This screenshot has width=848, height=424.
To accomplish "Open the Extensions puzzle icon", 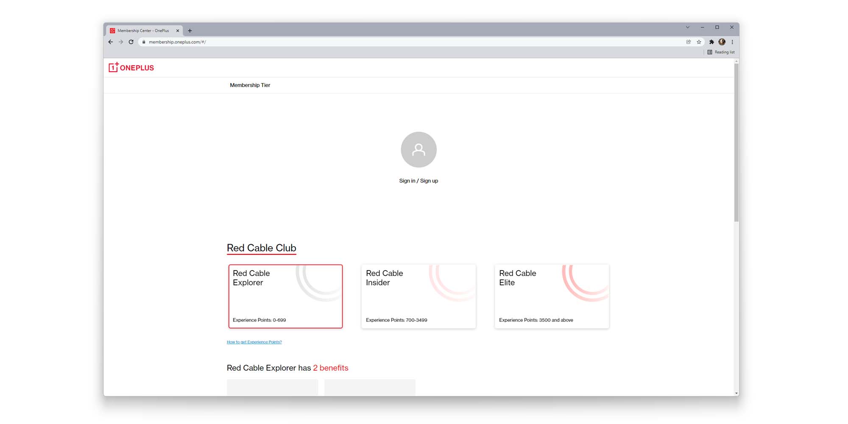I will click(711, 42).
